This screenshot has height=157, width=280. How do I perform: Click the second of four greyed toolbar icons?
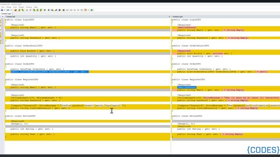click(x=75, y=10)
